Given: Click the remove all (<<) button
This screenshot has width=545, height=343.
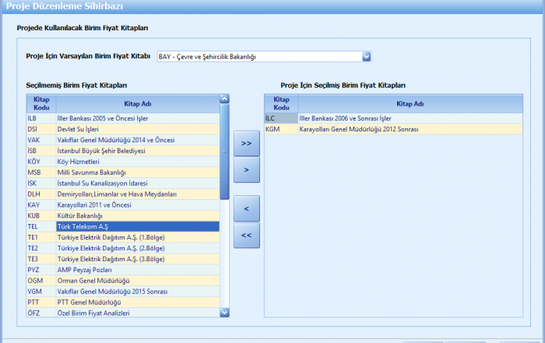Looking at the screenshot, I should tap(246, 235).
